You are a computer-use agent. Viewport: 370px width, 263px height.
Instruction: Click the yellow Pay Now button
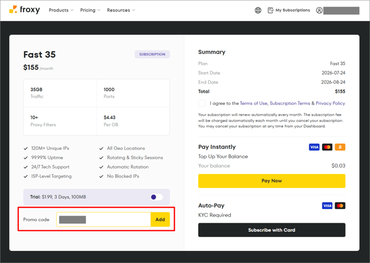point(272,181)
